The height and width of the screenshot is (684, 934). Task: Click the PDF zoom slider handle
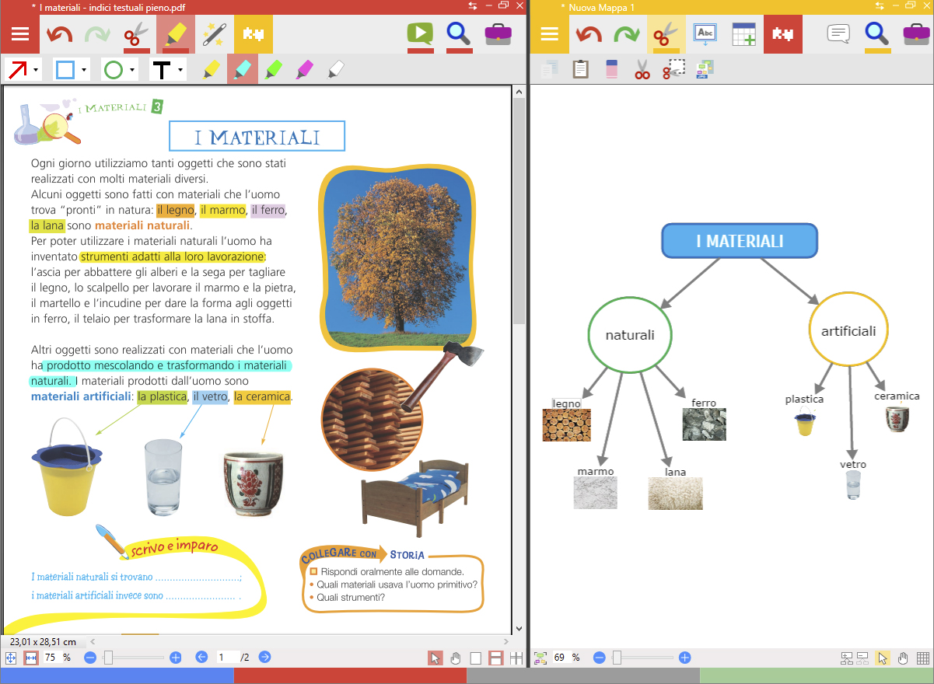tap(108, 658)
